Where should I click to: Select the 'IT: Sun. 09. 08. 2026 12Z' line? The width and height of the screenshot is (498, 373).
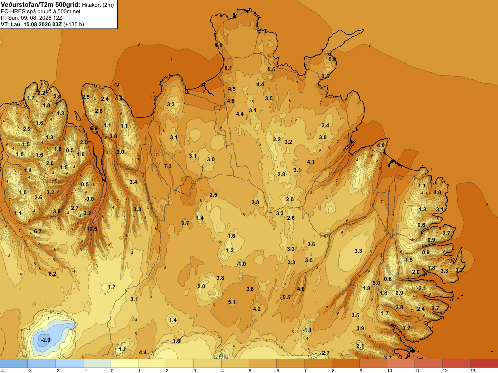(x=31, y=18)
